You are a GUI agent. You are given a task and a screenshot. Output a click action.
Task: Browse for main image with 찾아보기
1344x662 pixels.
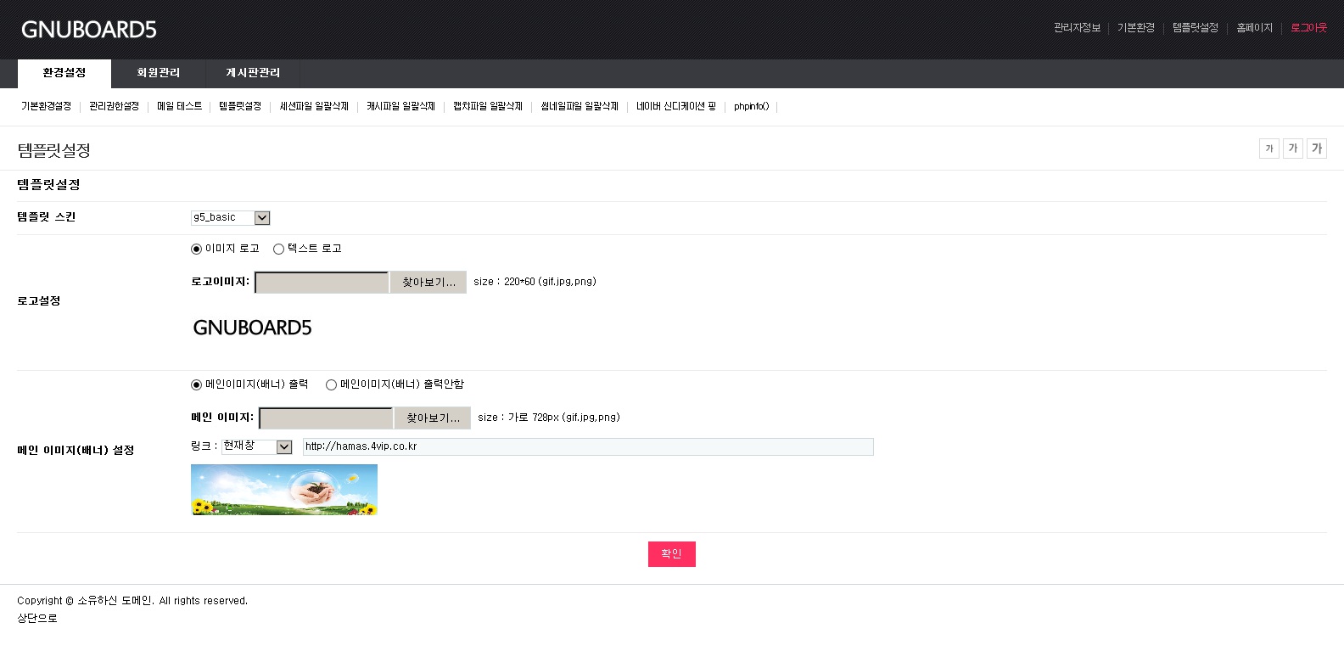[433, 418]
